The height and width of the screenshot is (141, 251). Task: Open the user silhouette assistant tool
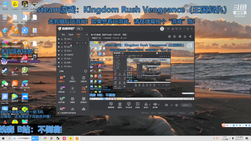pos(72,79)
